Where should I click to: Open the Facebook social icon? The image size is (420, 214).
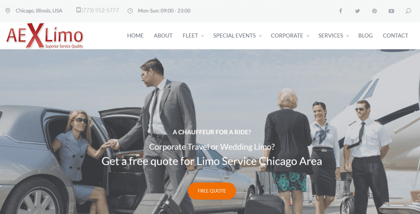(x=341, y=11)
